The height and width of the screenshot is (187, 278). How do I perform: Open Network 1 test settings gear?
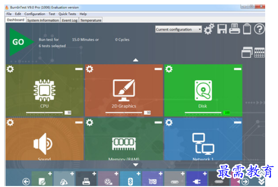(169, 122)
